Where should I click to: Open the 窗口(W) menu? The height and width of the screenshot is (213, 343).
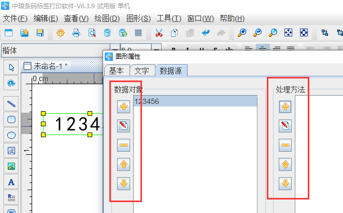point(201,18)
